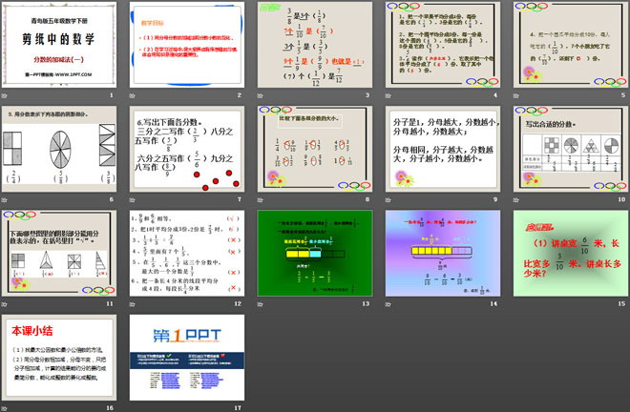
Task: Open the purple gradient slide 14
Action: 439,254
